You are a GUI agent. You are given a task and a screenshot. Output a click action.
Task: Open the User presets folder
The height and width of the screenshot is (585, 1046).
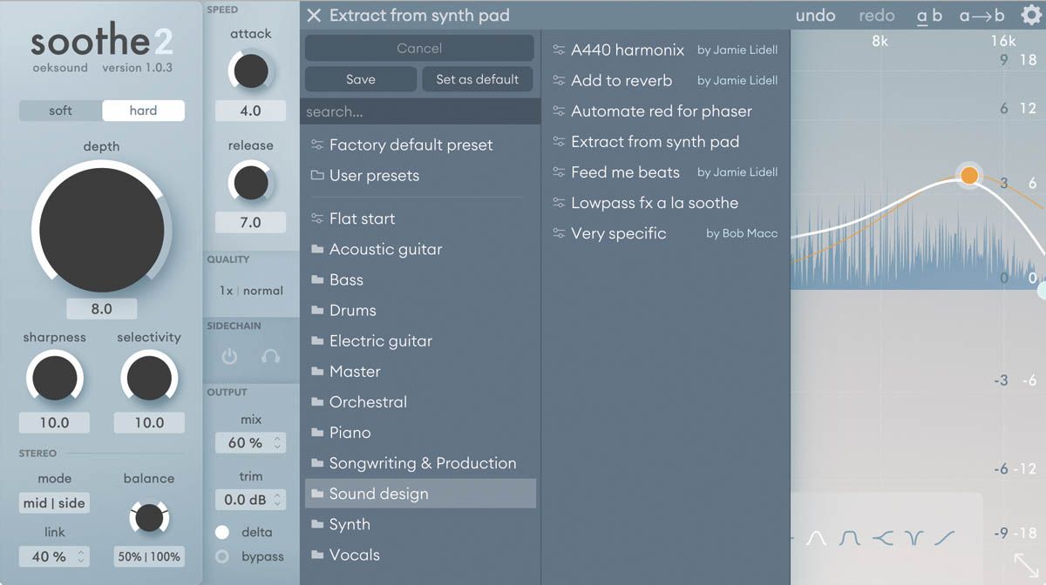pos(374,175)
